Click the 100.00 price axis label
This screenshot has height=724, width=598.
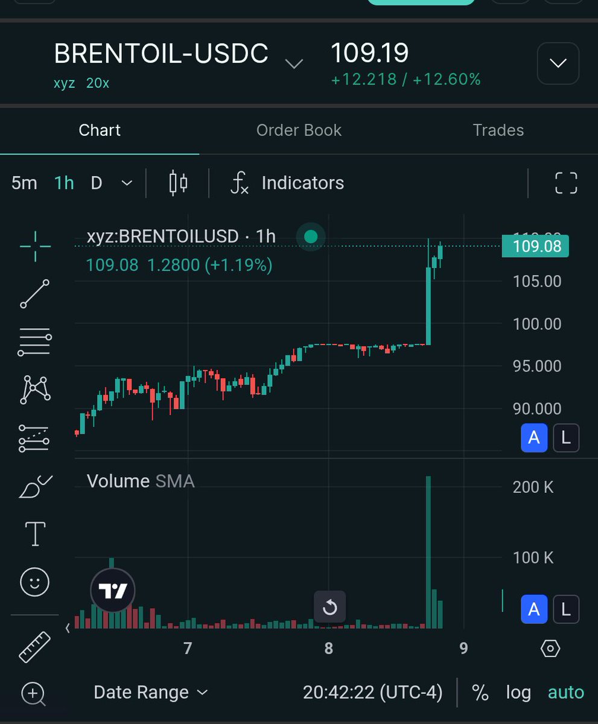(x=537, y=324)
